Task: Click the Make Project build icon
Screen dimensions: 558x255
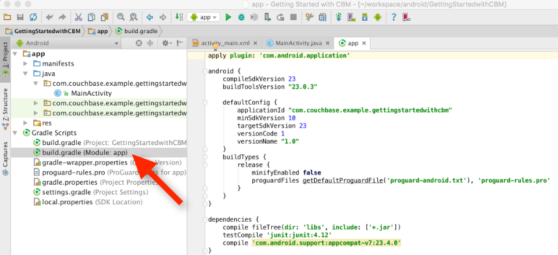Action: coord(179,17)
